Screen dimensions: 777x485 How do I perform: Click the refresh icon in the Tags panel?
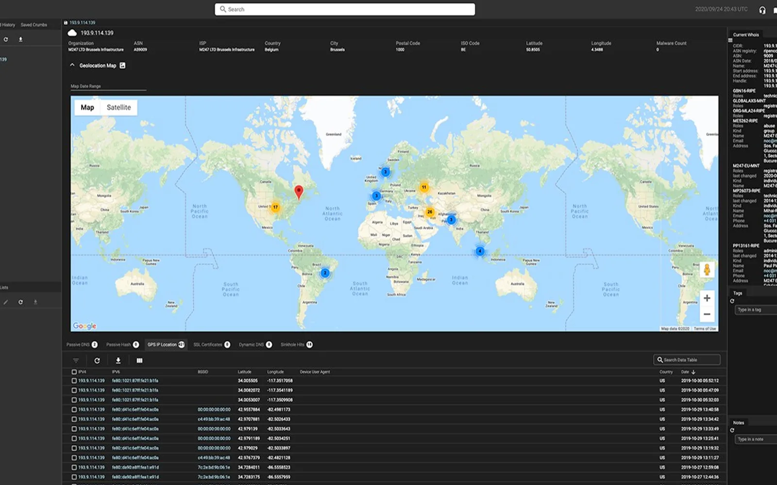(x=732, y=301)
